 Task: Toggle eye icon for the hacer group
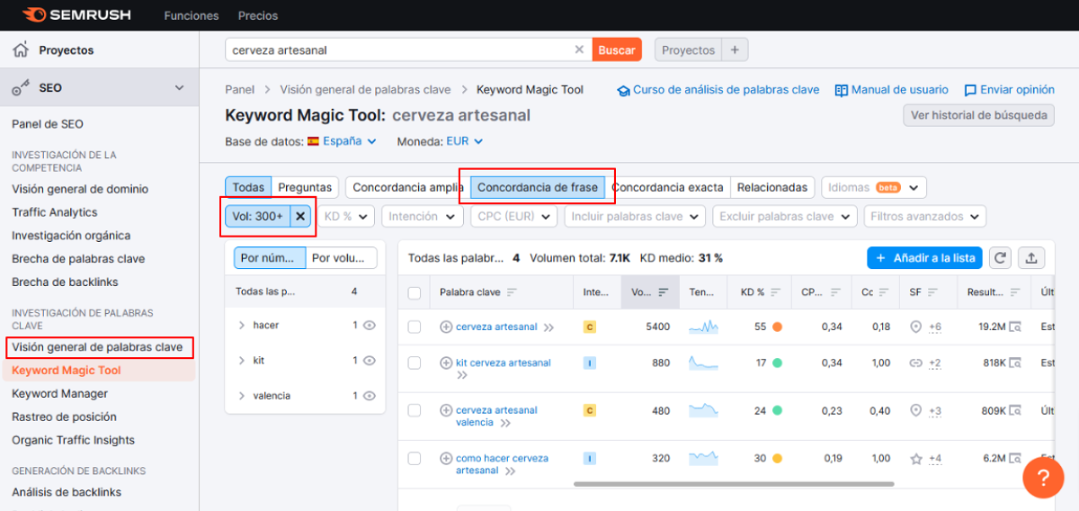point(369,325)
